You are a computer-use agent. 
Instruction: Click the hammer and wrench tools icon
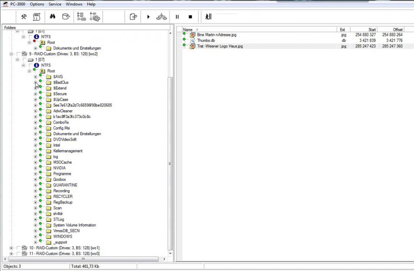click(x=24, y=17)
